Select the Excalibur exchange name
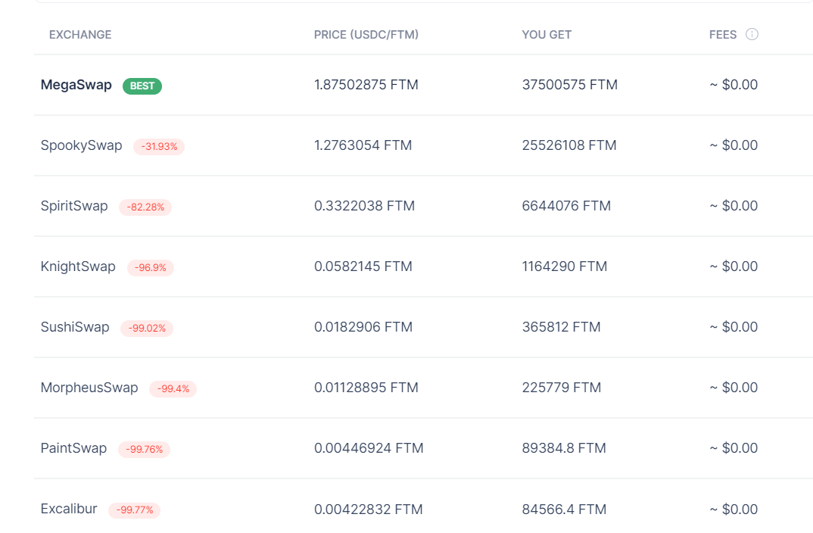 point(69,509)
